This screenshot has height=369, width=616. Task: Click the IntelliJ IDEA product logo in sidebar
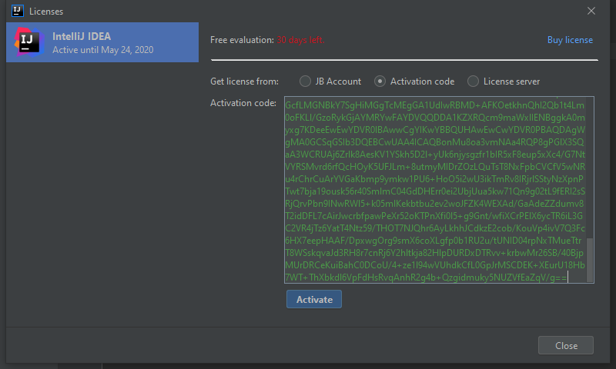(28, 42)
